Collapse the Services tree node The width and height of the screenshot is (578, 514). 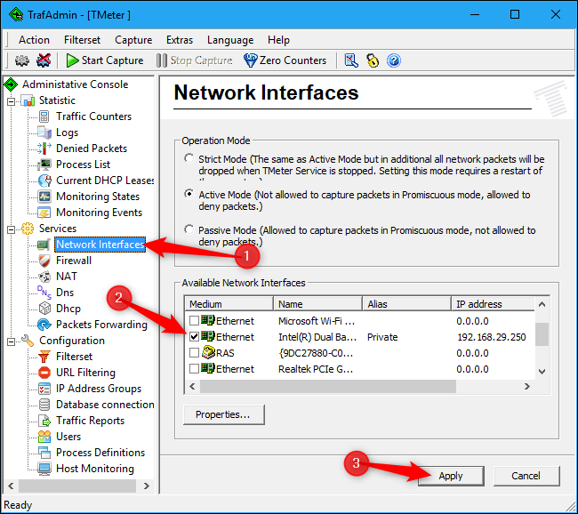click(x=12, y=229)
